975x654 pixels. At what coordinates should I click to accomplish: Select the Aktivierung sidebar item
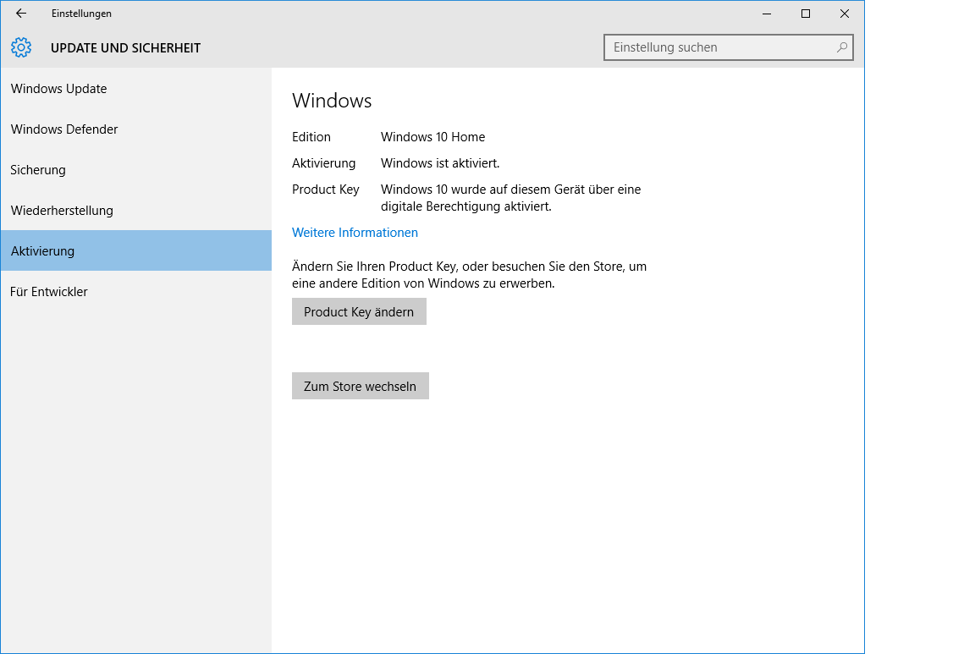click(x=136, y=250)
